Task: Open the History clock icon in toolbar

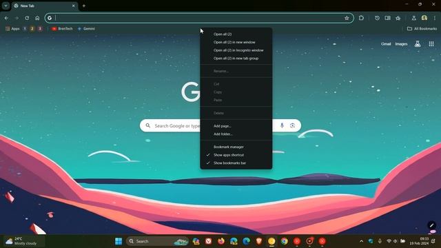Action: (x=377, y=18)
